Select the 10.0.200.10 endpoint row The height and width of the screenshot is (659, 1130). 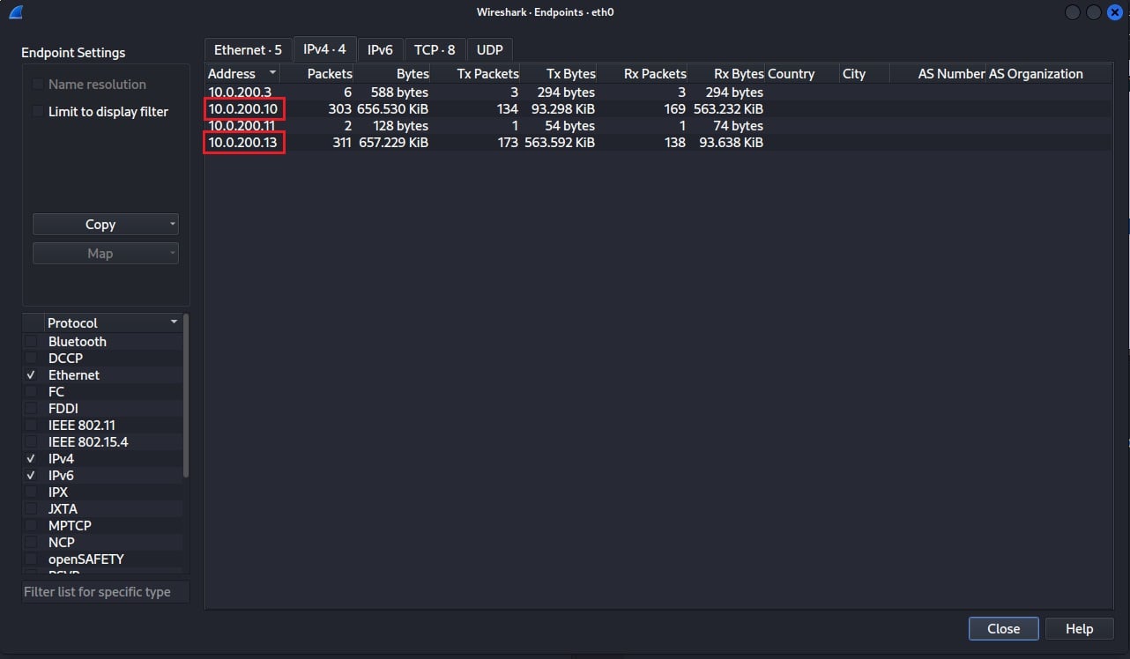tap(658, 109)
